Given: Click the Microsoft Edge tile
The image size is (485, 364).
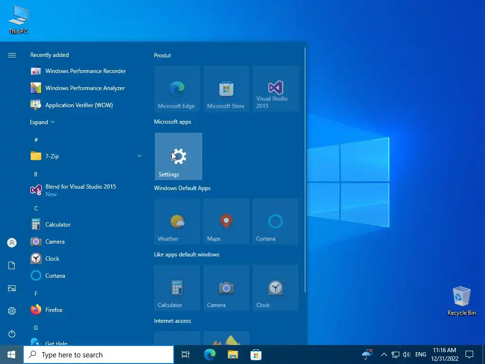Looking at the screenshot, I should [177, 89].
